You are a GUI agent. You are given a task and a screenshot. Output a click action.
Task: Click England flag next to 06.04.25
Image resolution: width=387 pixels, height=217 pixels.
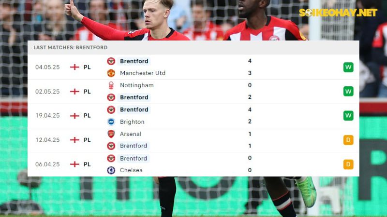click(74, 164)
